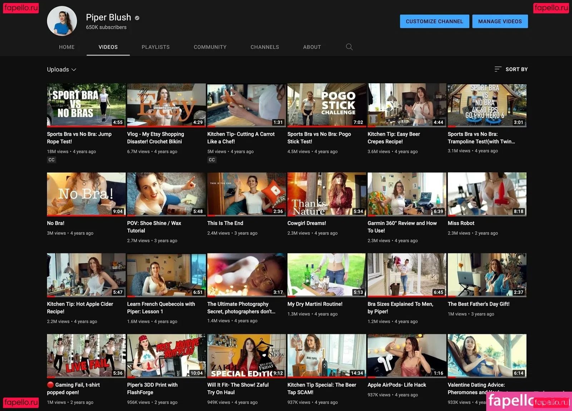Open the Sort By menu
This screenshot has height=411, width=572.
pos(516,69)
